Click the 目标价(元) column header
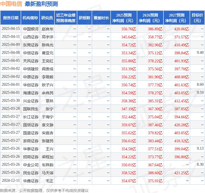The width and height of the screenshot is (205, 193). pos(197,18)
